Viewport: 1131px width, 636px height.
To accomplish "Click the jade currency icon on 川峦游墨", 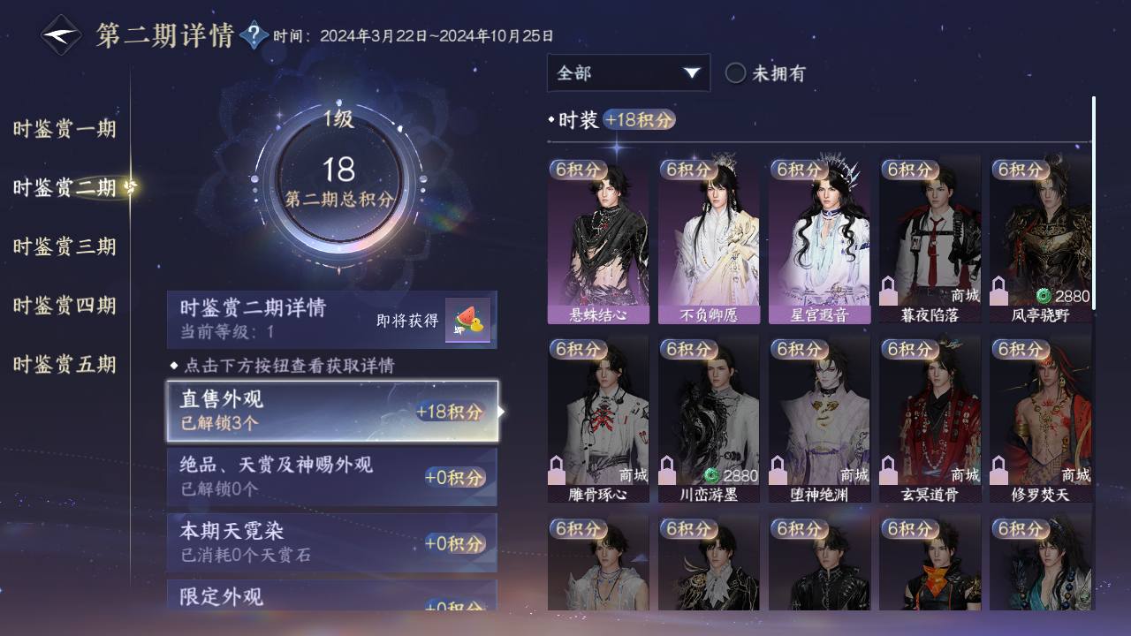I will pos(712,475).
